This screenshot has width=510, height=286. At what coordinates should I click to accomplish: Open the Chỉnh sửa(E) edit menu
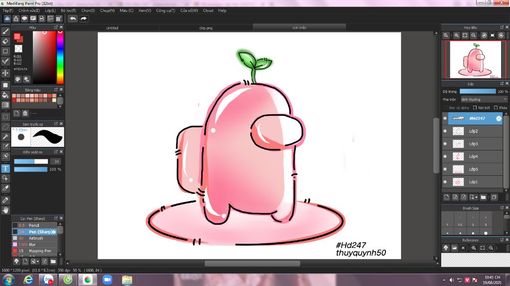coord(29,10)
